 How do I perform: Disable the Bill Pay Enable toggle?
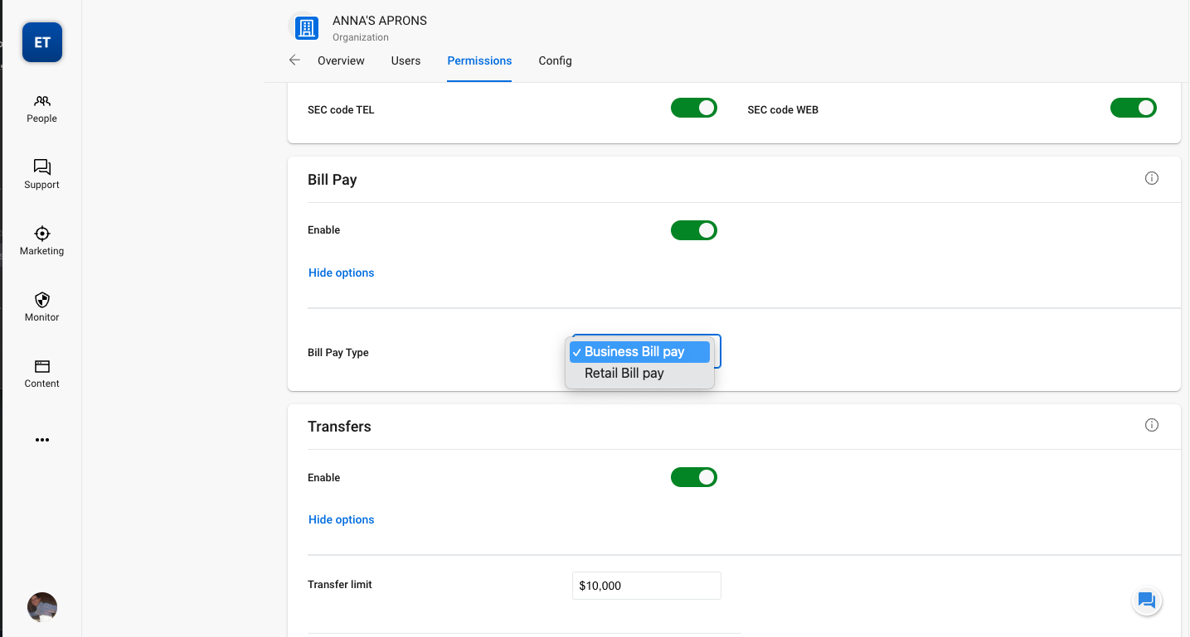(x=693, y=230)
